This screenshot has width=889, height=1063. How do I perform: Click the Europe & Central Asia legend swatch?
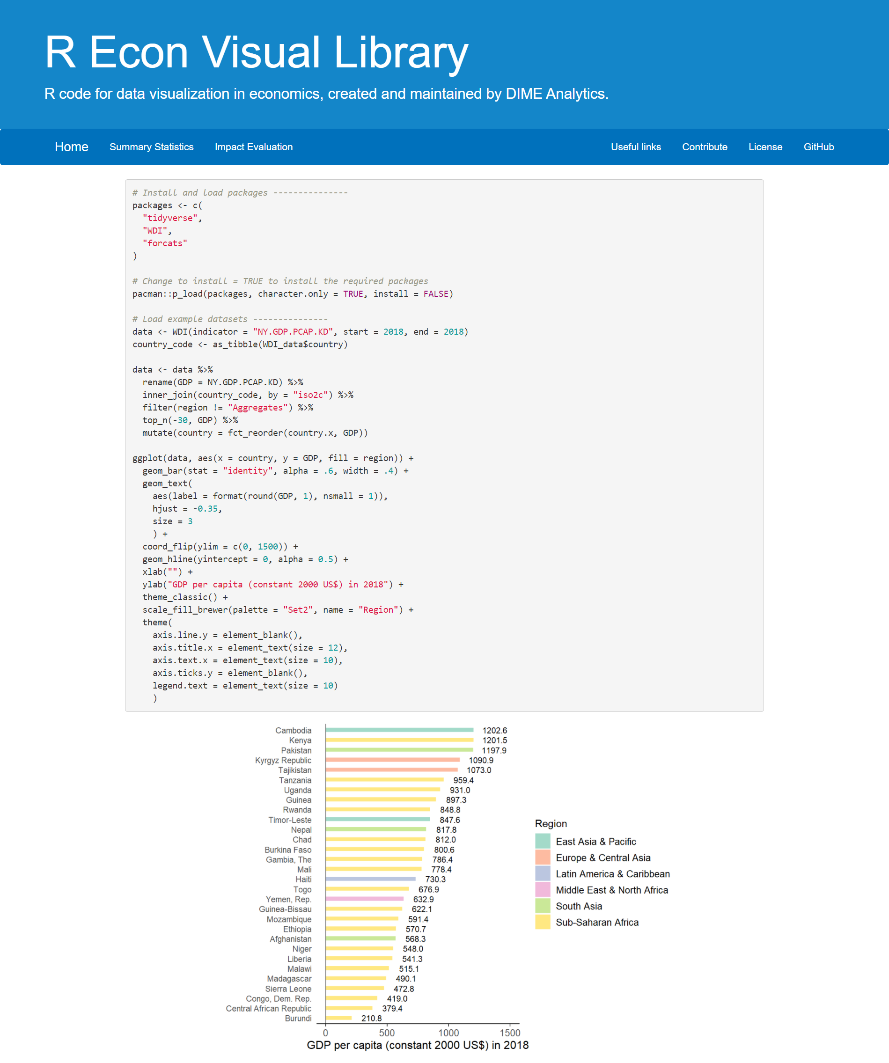pyautogui.click(x=542, y=858)
